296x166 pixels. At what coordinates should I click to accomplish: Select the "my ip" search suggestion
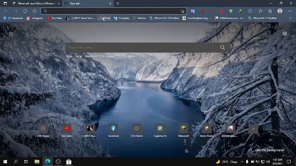pyautogui.click(x=79, y=56)
